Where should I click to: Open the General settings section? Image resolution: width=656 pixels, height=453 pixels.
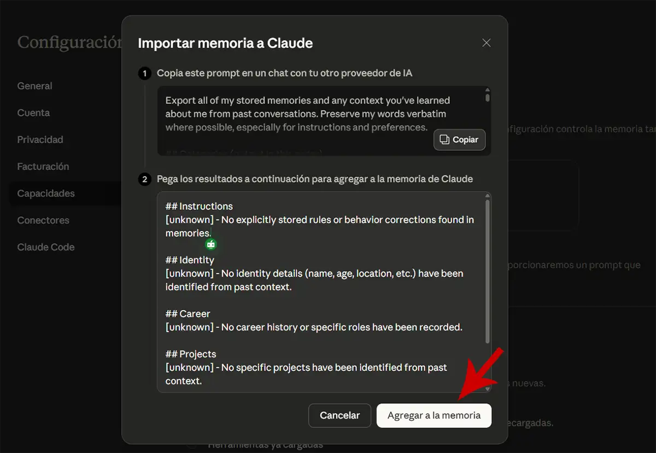pos(35,86)
